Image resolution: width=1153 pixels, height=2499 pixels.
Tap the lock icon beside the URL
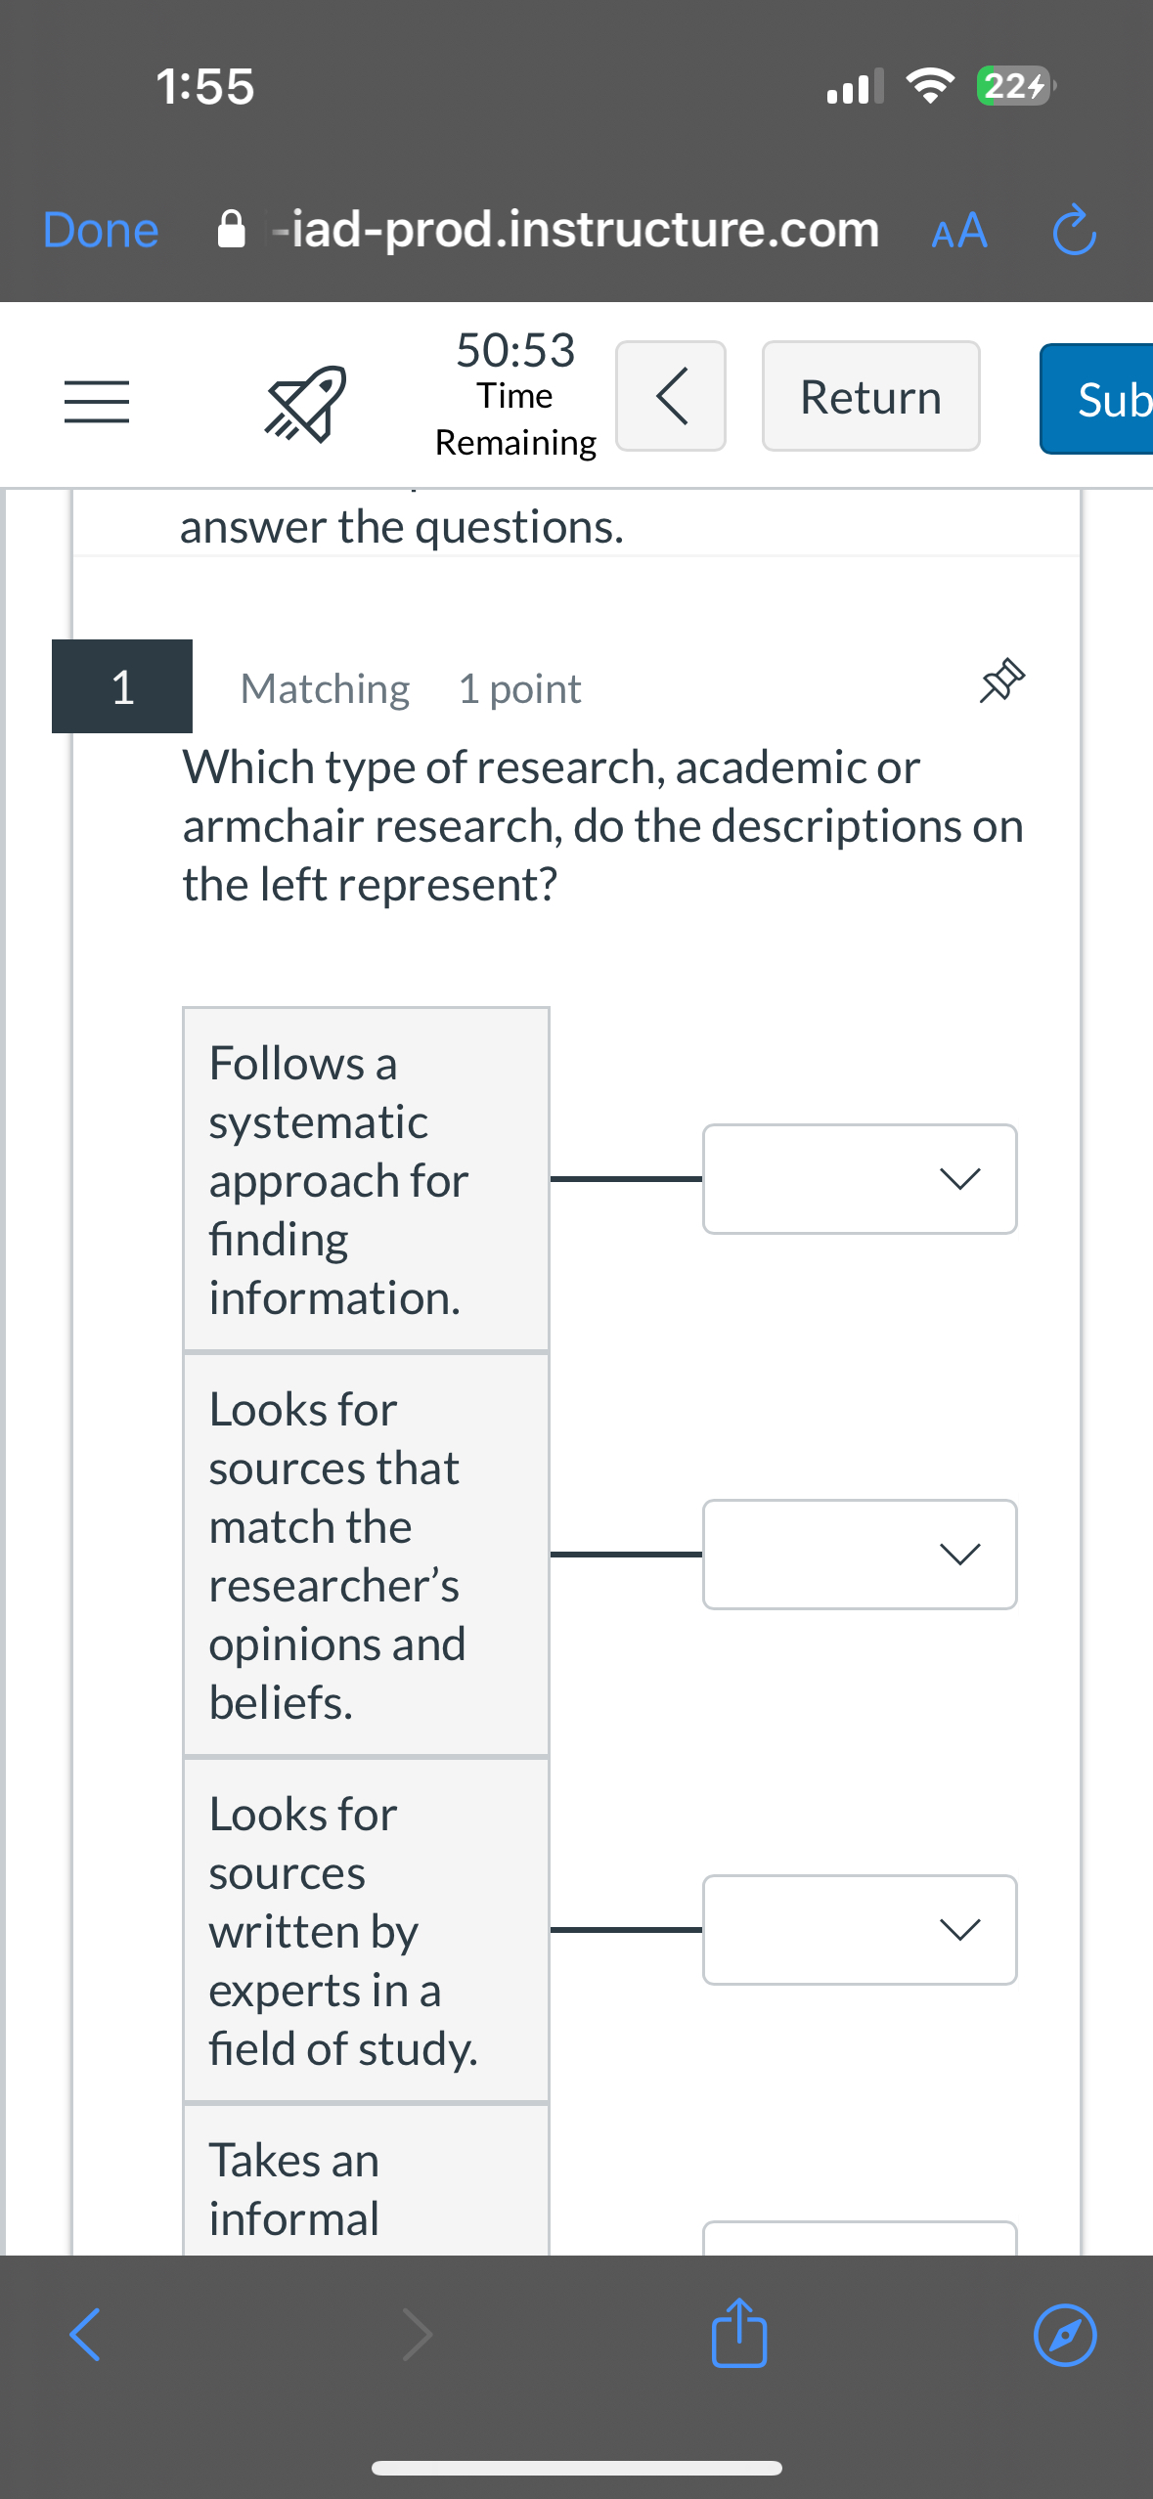click(231, 231)
